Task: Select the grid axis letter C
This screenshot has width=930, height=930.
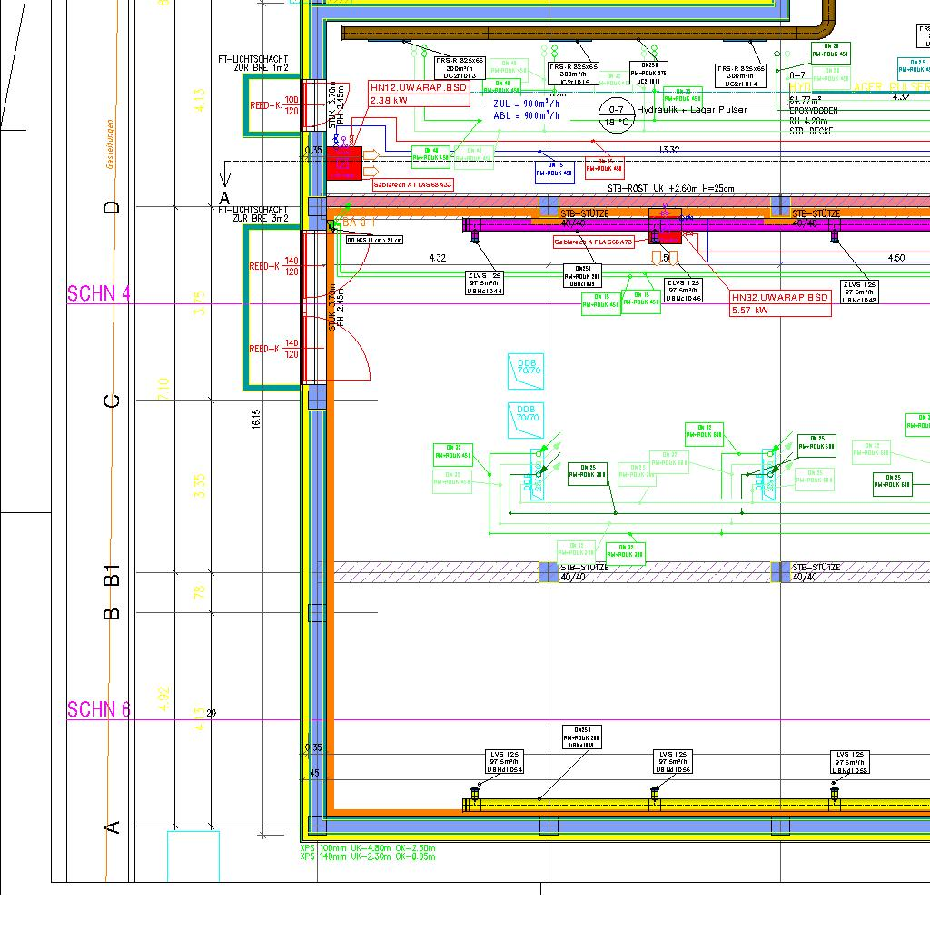Action: coord(112,401)
